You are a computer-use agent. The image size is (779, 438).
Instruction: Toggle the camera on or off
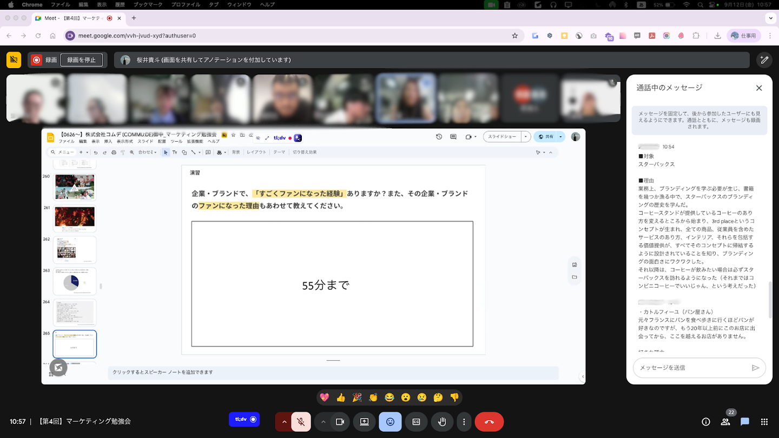point(340,422)
